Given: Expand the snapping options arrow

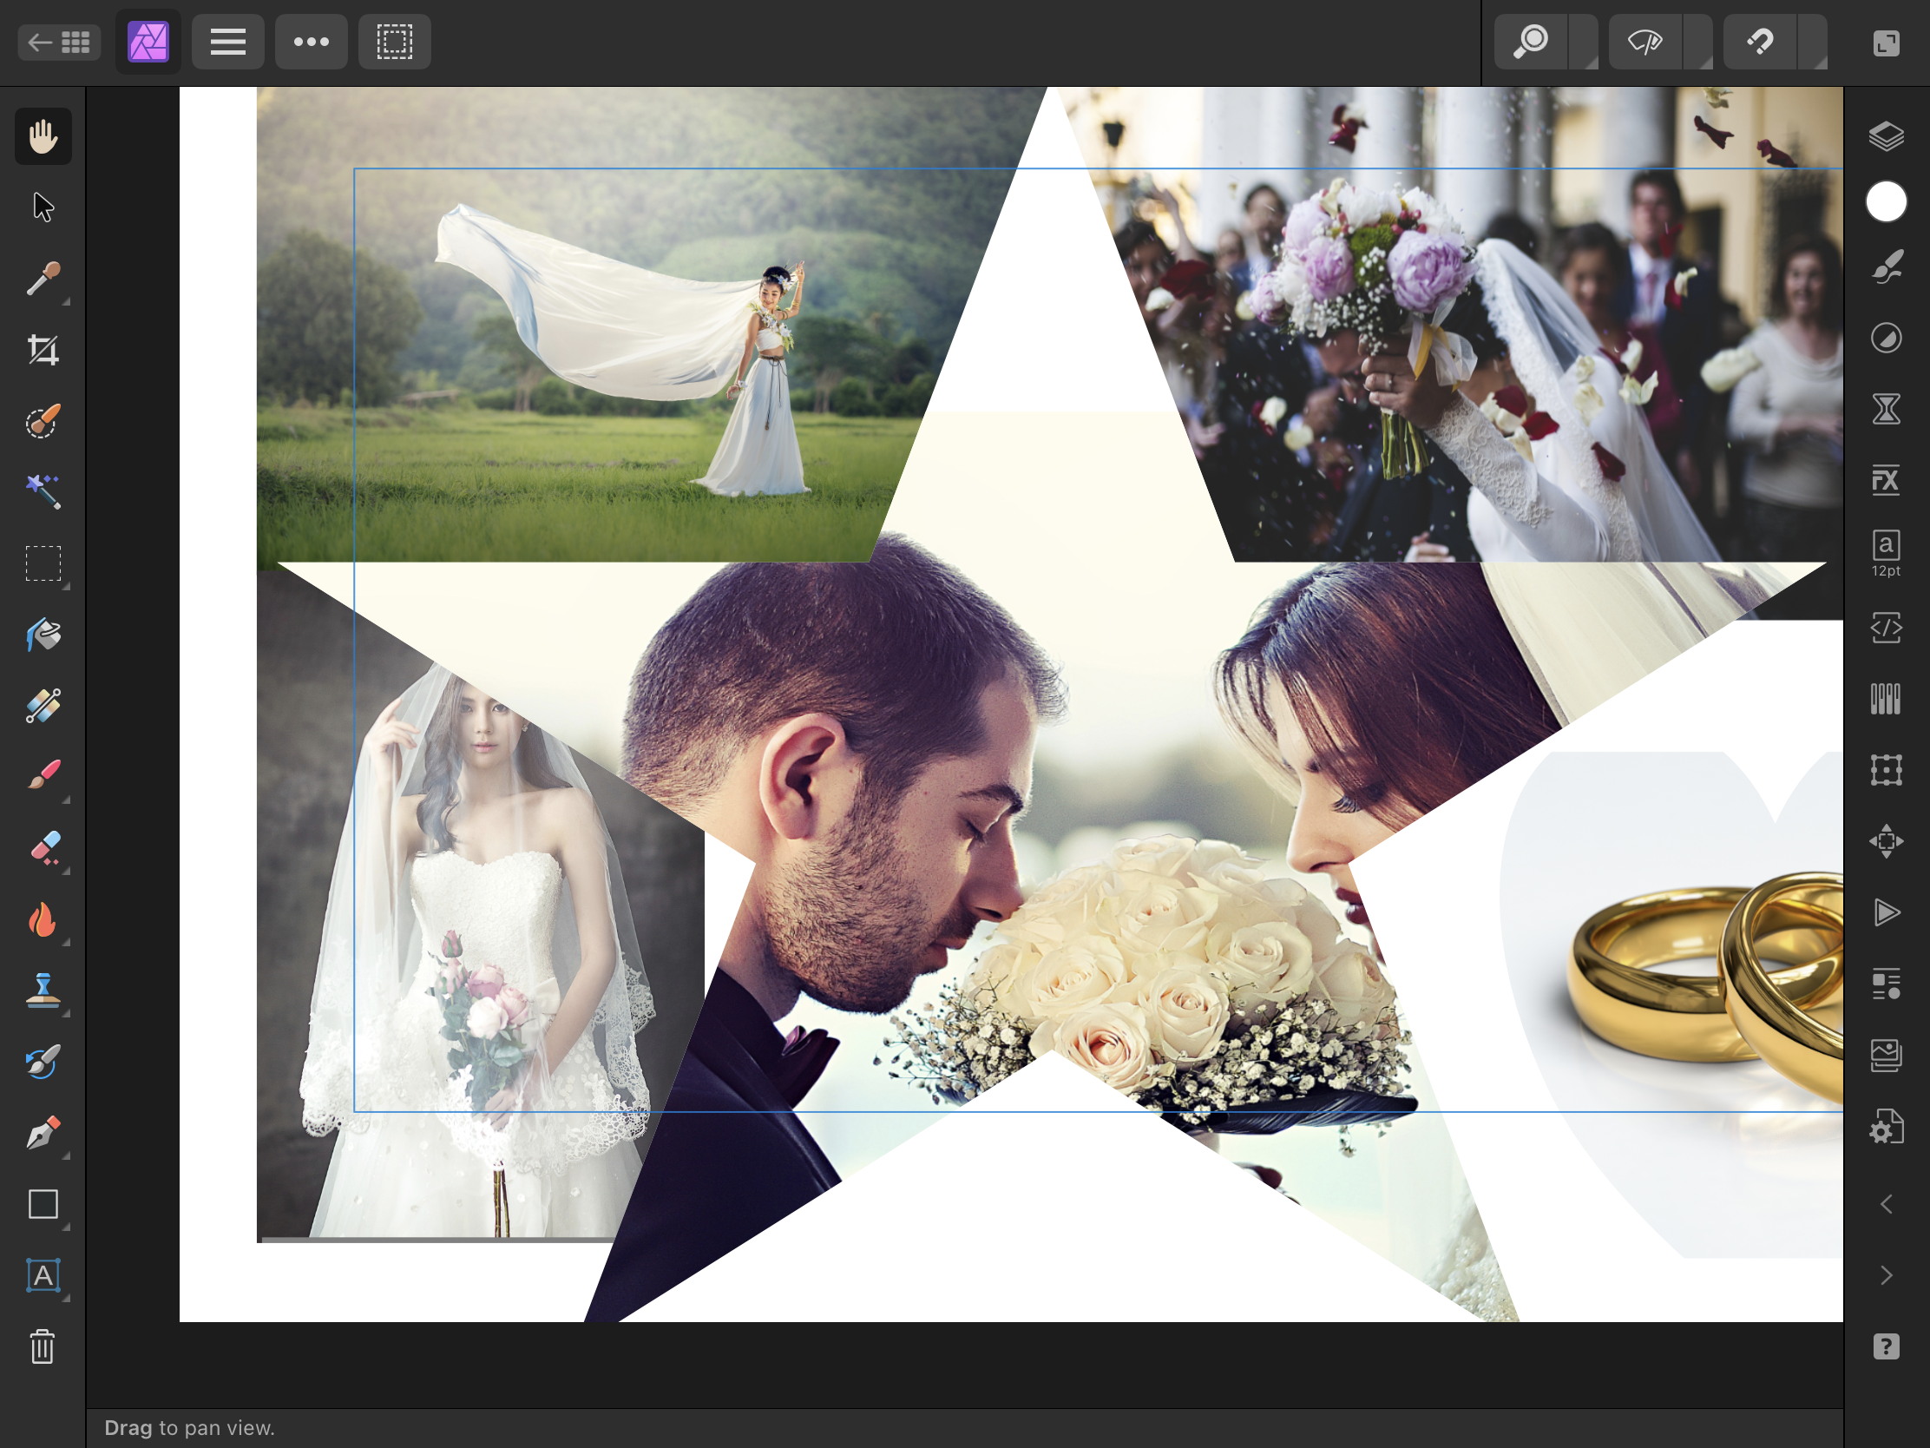Looking at the screenshot, I should [x=1815, y=42].
